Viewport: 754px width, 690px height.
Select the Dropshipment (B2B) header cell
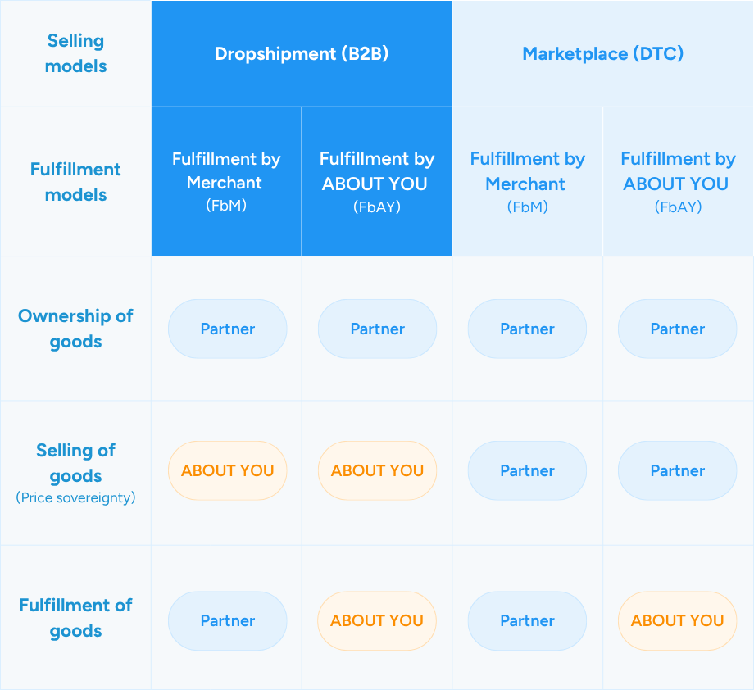(302, 53)
